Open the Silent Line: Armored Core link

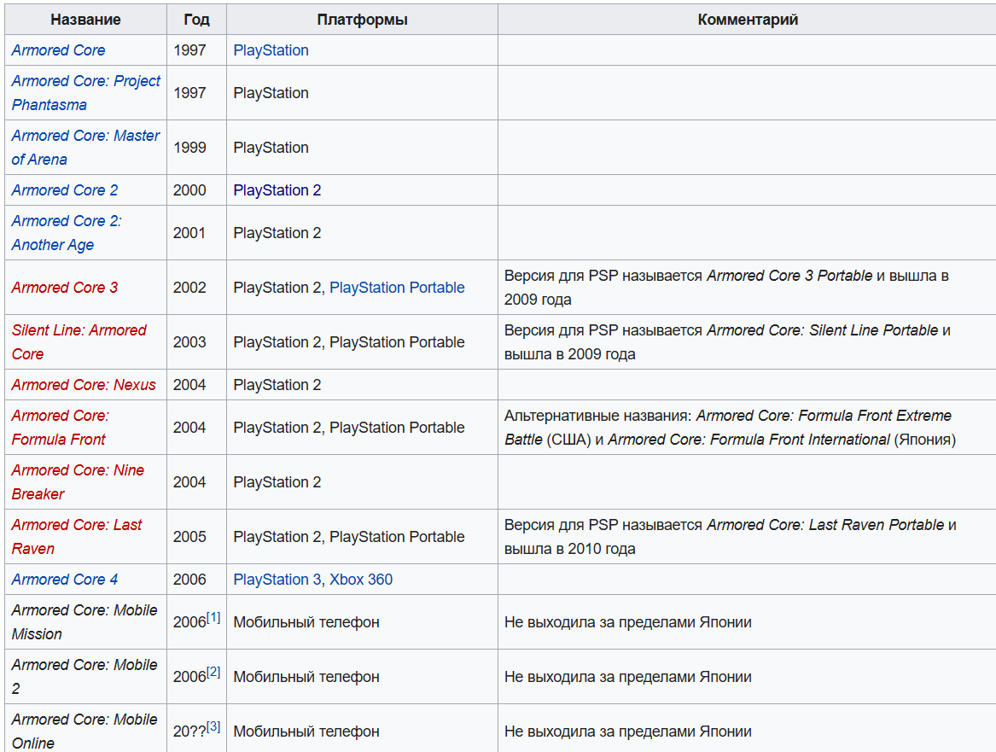coord(79,341)
